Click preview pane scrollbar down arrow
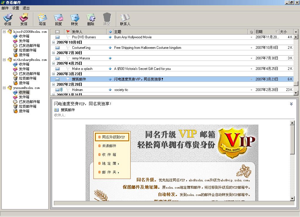300x217 pixels. pyautogui.click(x=292, y=199)
